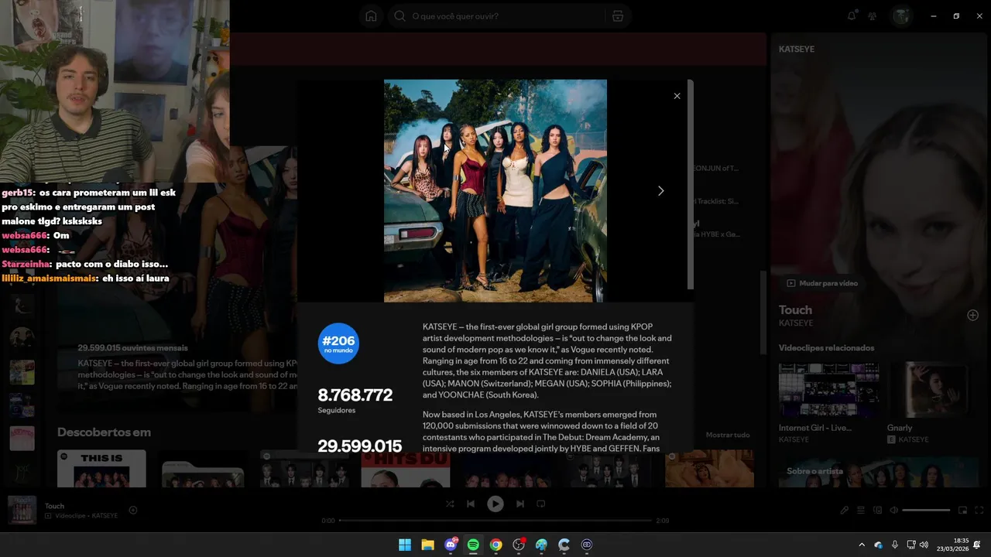991x557 pixels.
Task: Adjust the volume slider
Action: point(926,511)
